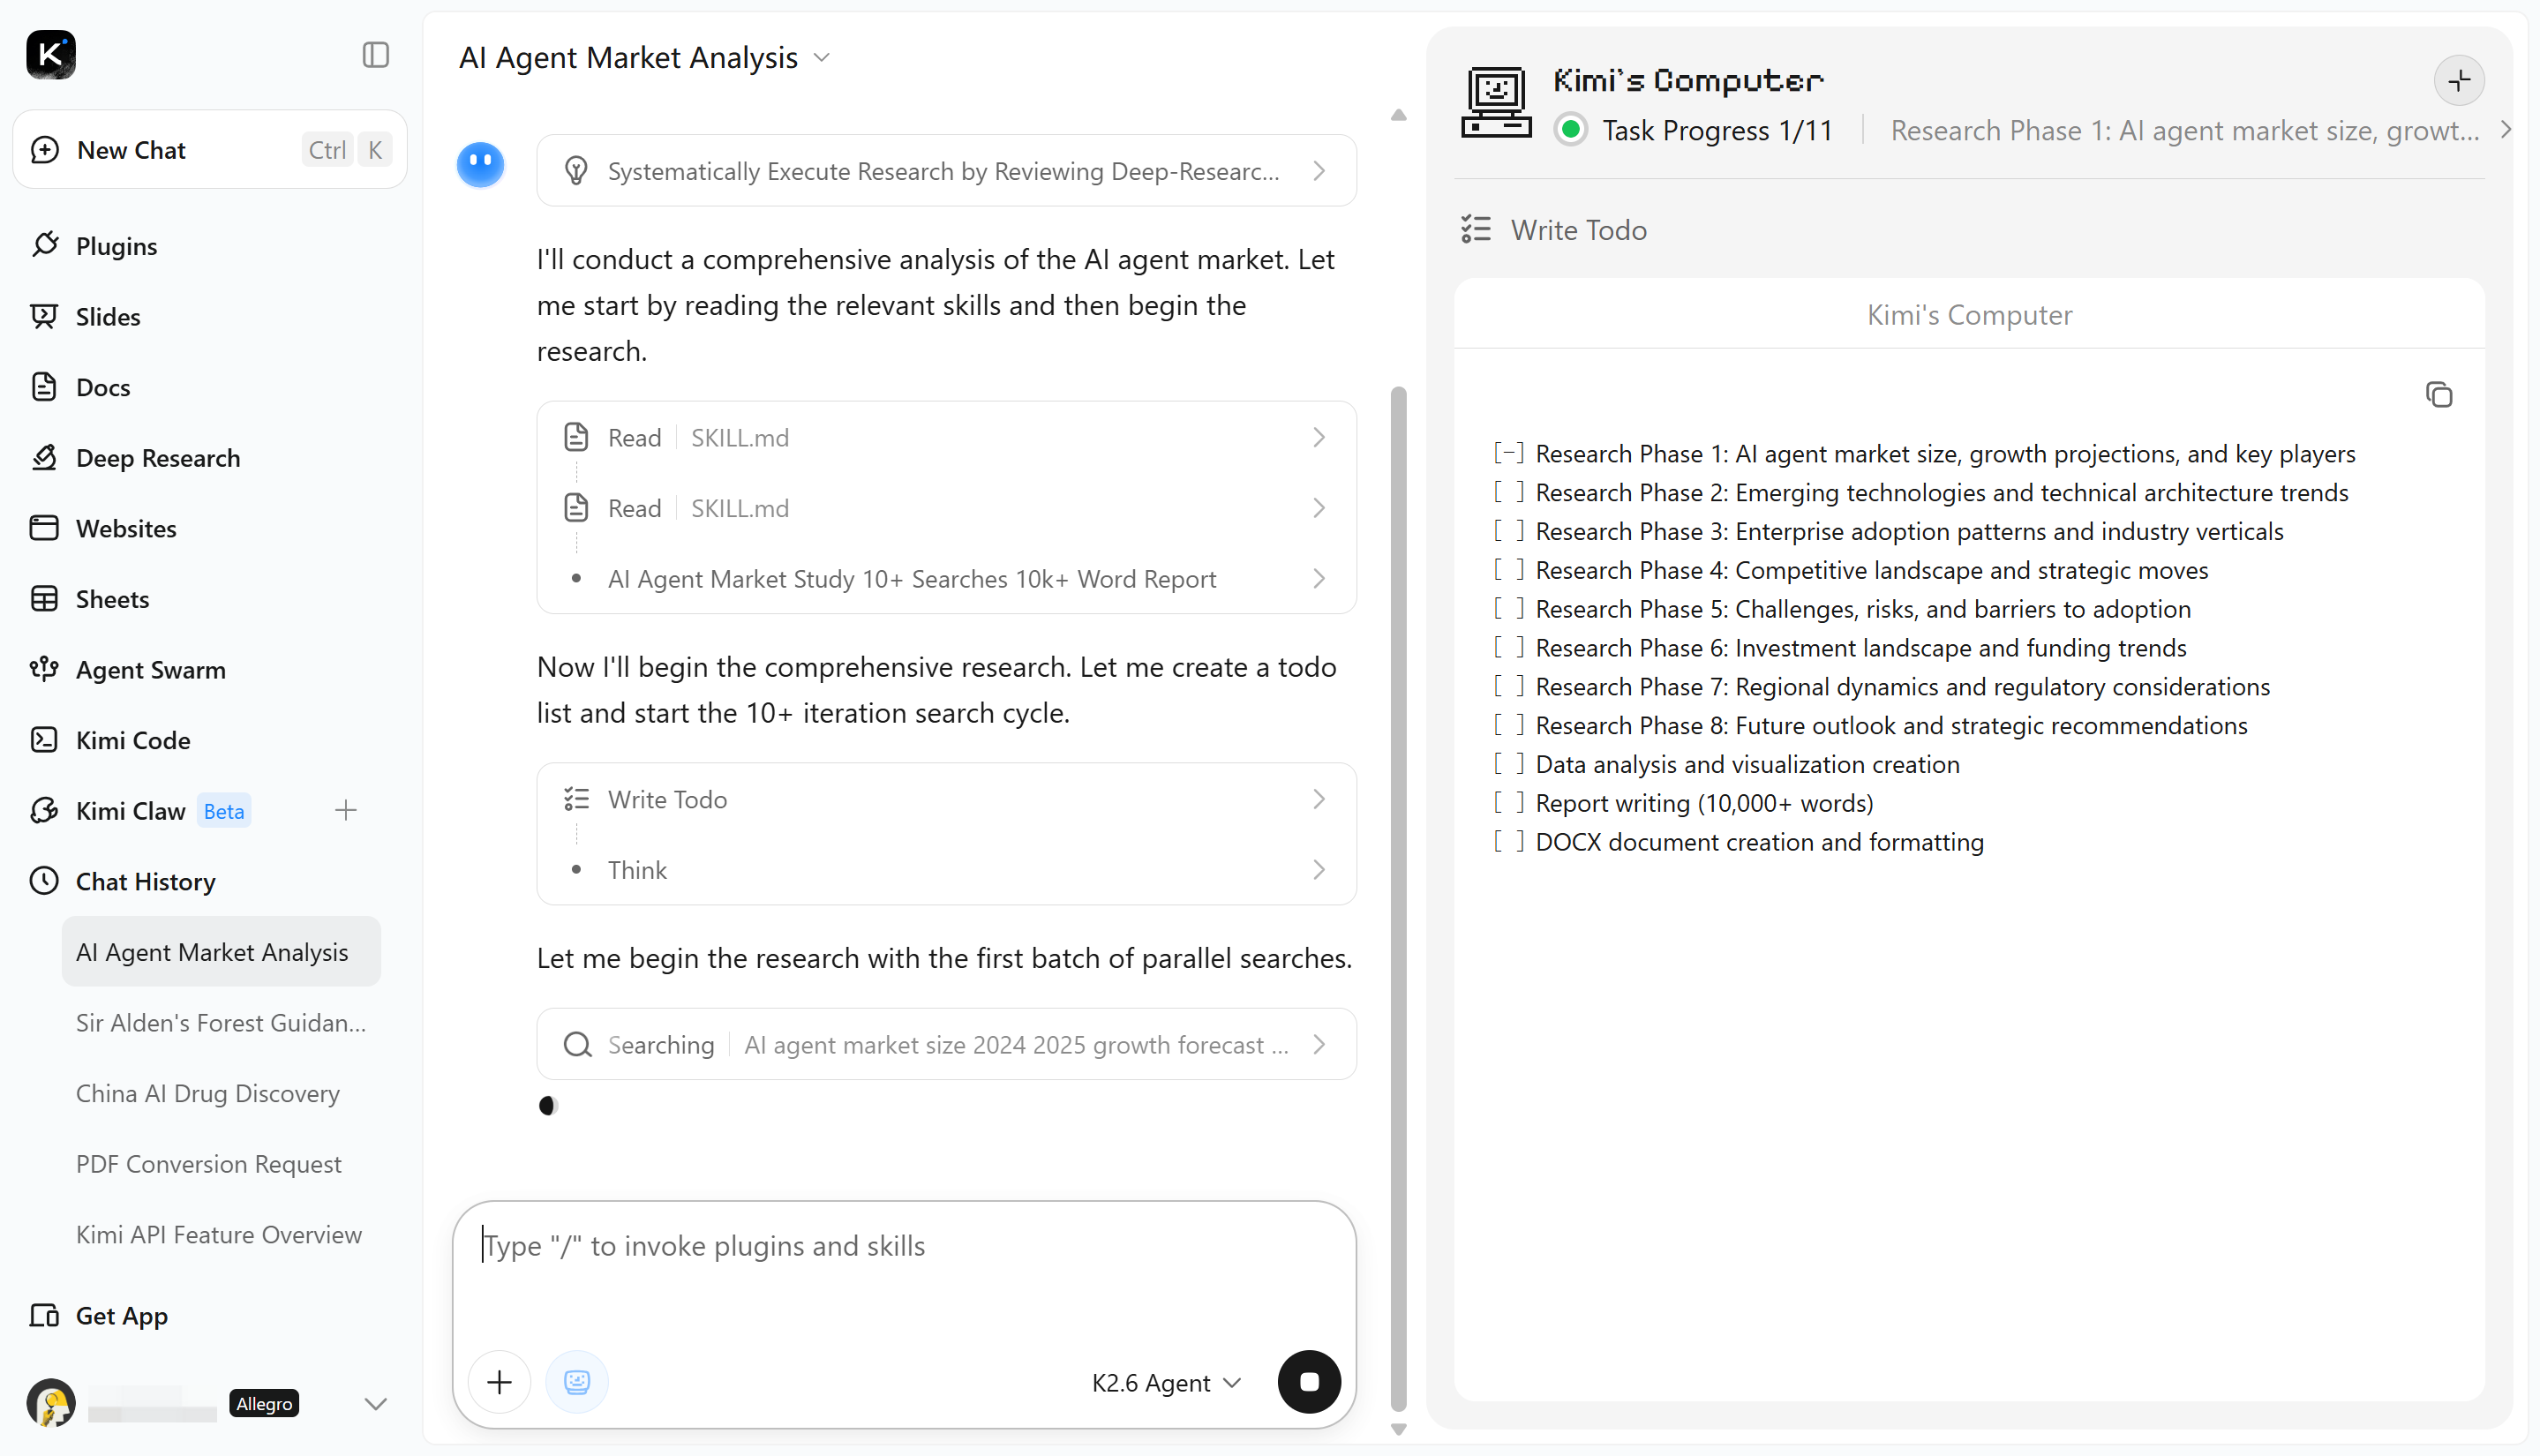Click the chat scrollbar down arrow
2540x1456 pixels.
click(x=1398, y=1430)
